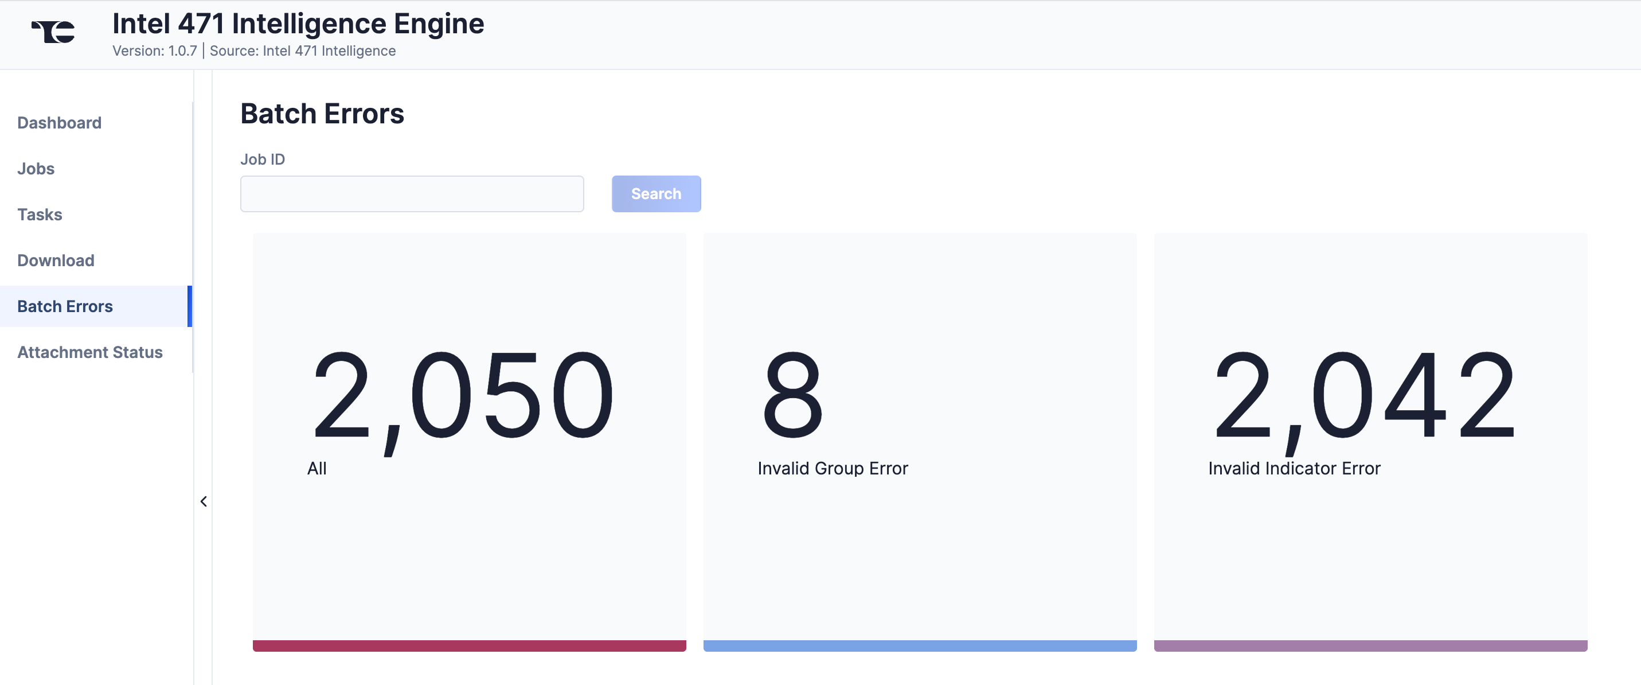
Task: Open the Dashboard menu item
Action: tap(59, 122)
